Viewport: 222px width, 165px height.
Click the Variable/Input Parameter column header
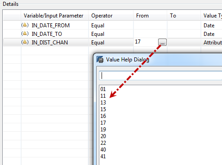tap(55, 16)
